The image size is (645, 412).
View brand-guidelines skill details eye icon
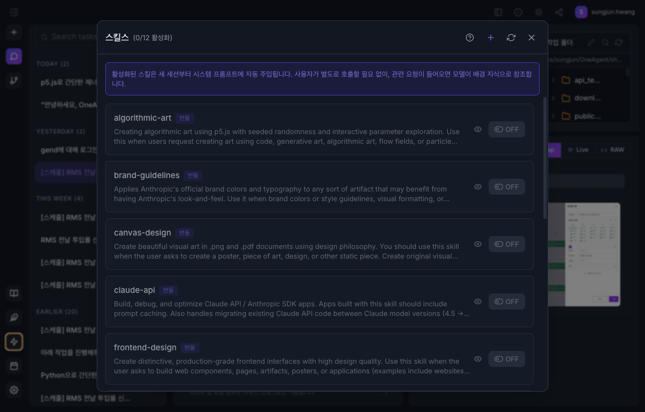(x=478, y=187)
